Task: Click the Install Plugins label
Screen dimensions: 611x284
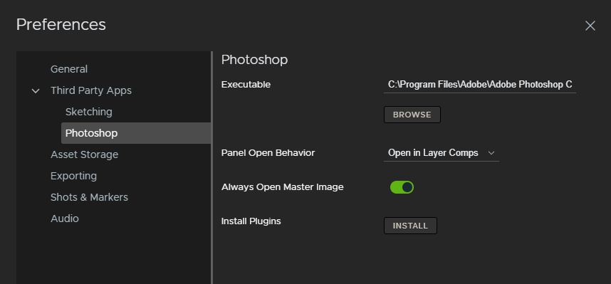Action: point(251,221)
